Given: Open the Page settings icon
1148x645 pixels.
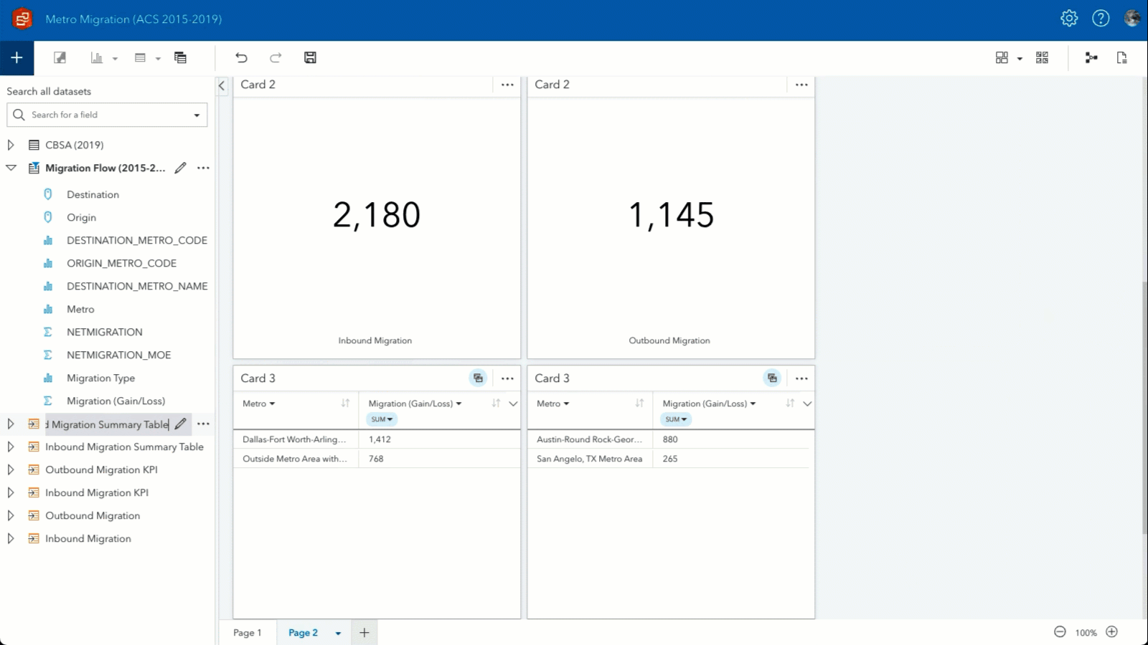Looking at the screenshot, I should tap(1122, 58).
